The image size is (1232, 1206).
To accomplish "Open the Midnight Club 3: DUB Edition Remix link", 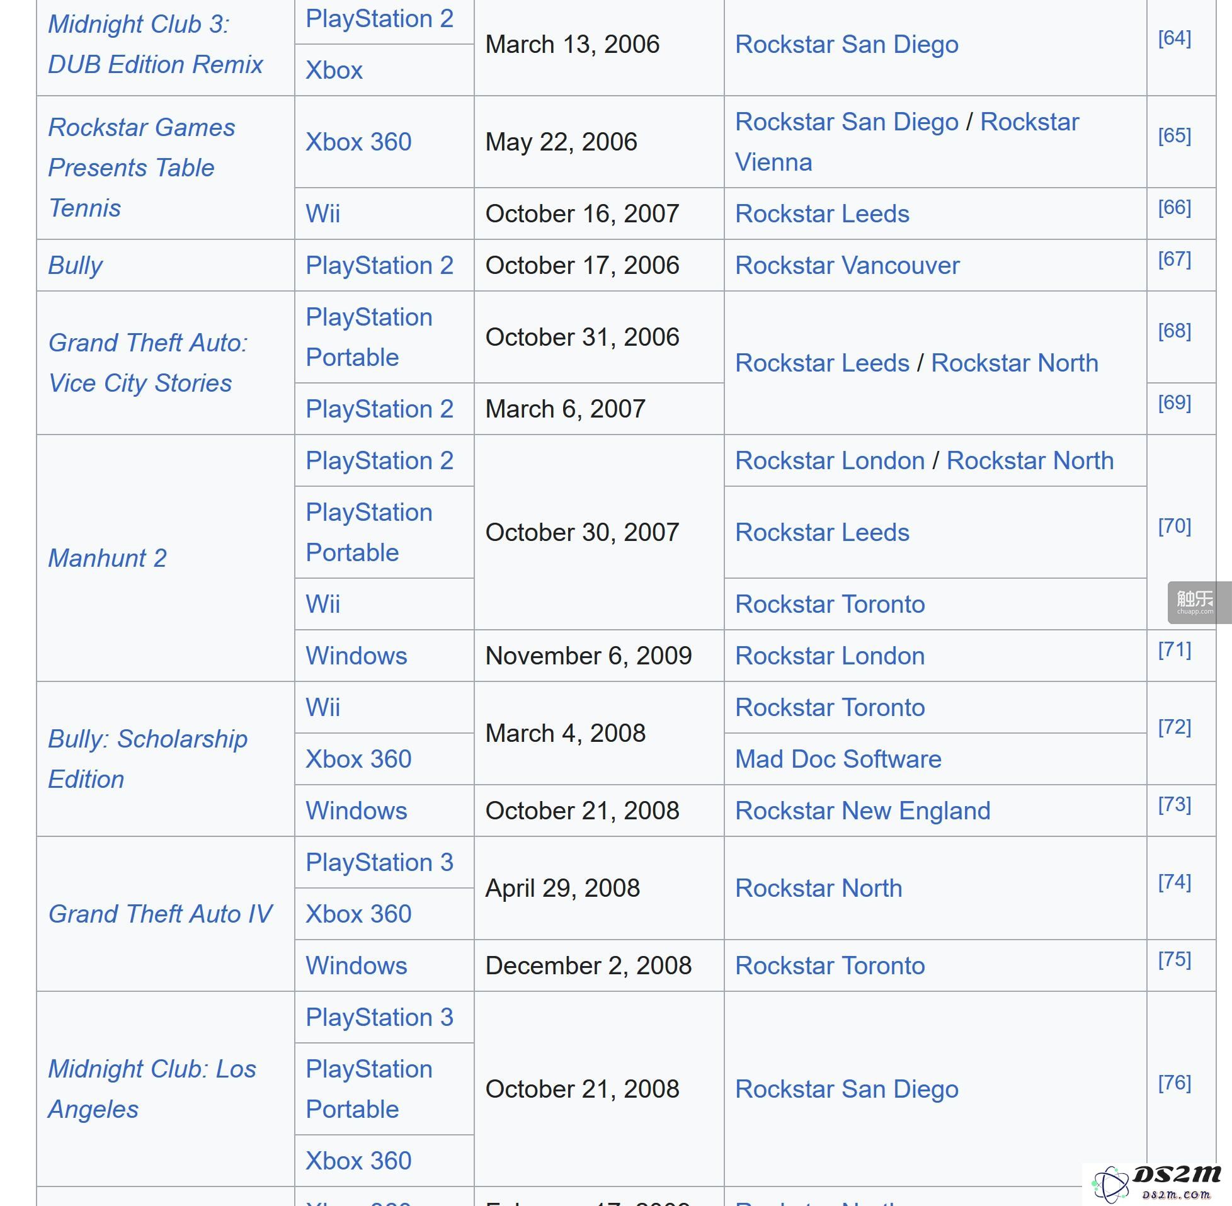I will (x=155, y=44).
